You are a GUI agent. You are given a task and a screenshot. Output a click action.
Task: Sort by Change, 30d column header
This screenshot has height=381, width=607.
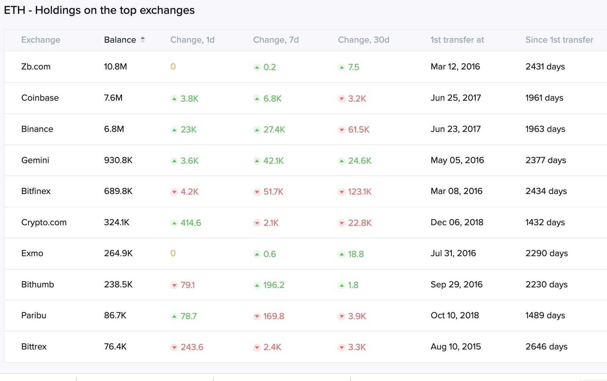[363, 40]
